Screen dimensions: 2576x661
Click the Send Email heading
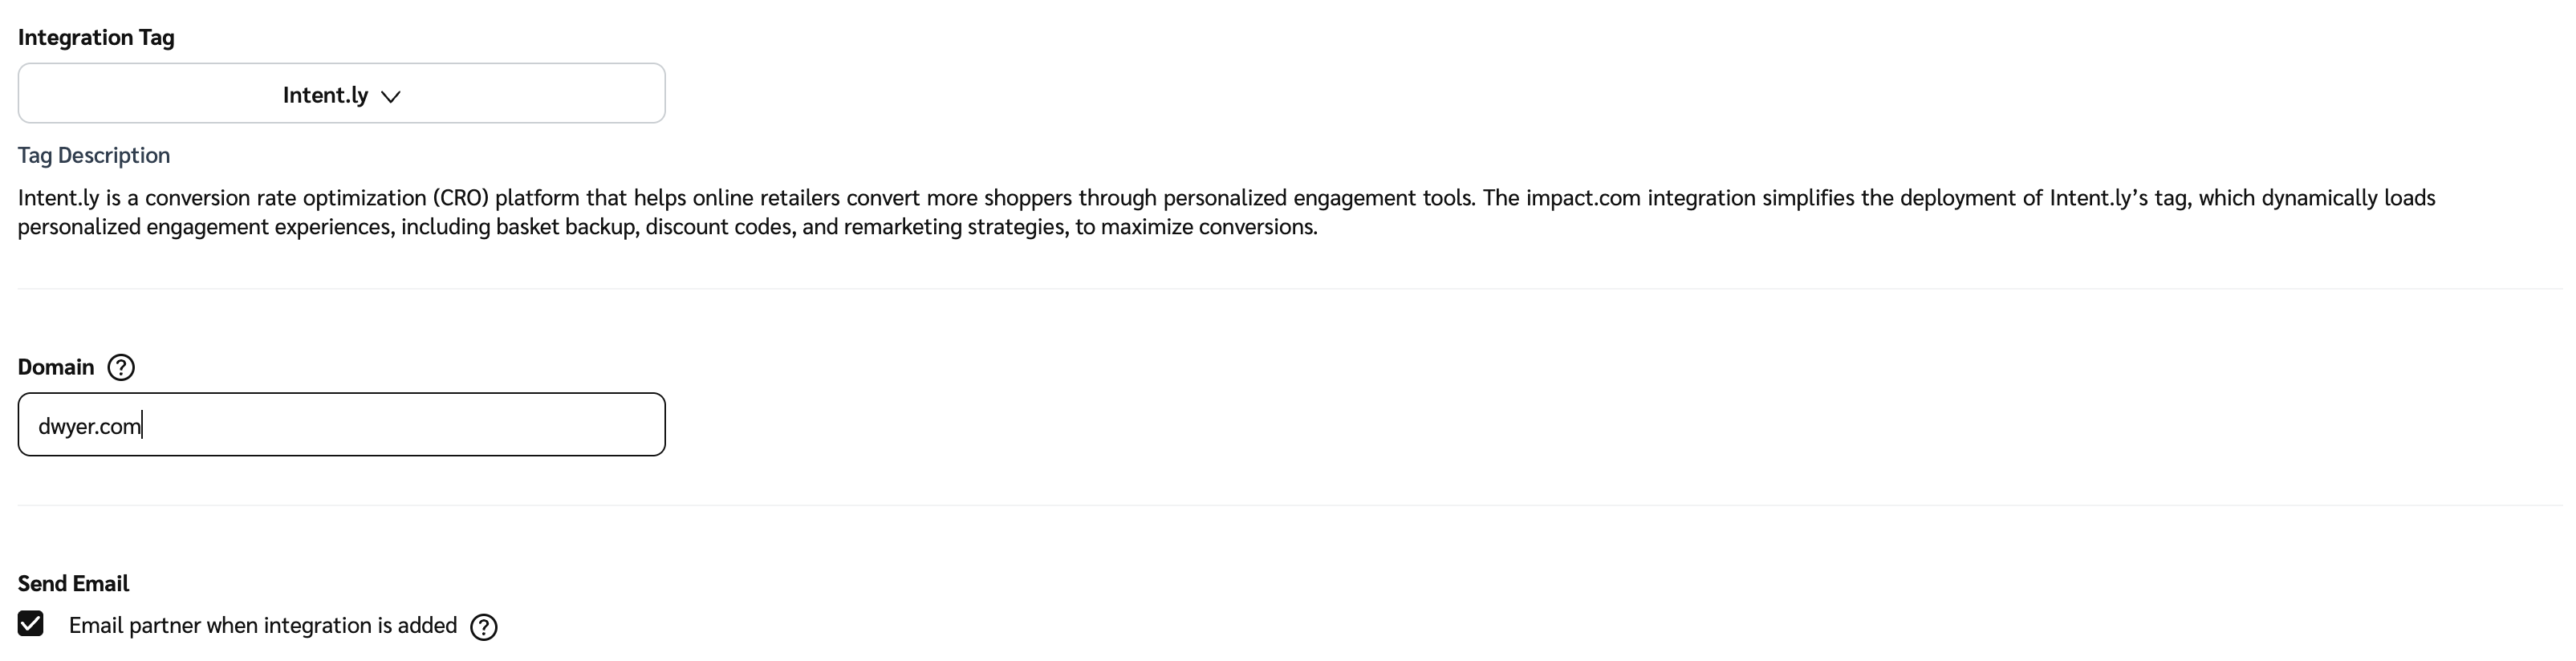tap(73, 584)
